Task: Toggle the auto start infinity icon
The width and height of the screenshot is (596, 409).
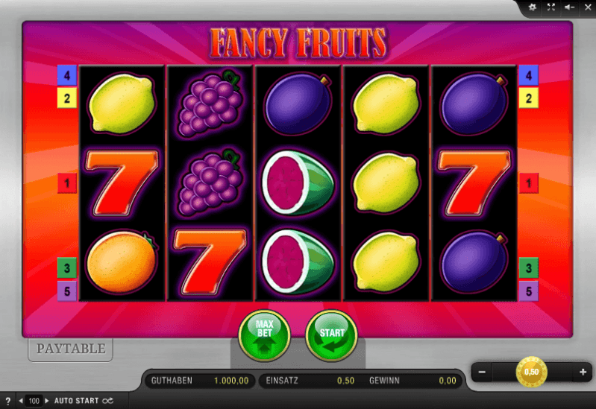Action: (x=107, y=401)
